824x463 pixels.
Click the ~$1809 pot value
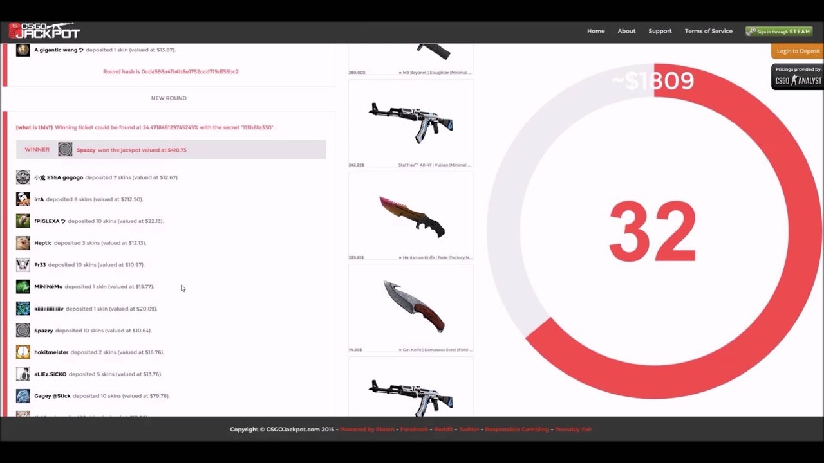pos(652,81)
